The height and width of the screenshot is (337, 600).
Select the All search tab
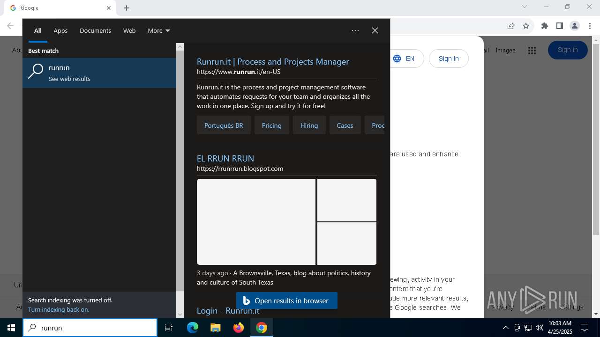pos(38,30)
